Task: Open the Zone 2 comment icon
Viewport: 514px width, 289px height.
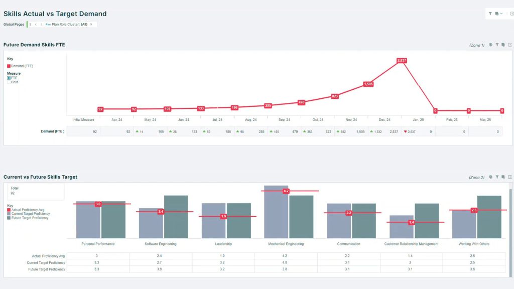Action: 503,177
